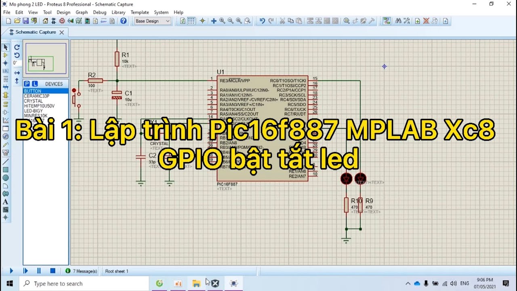Open the Library menu

[118, 12]
